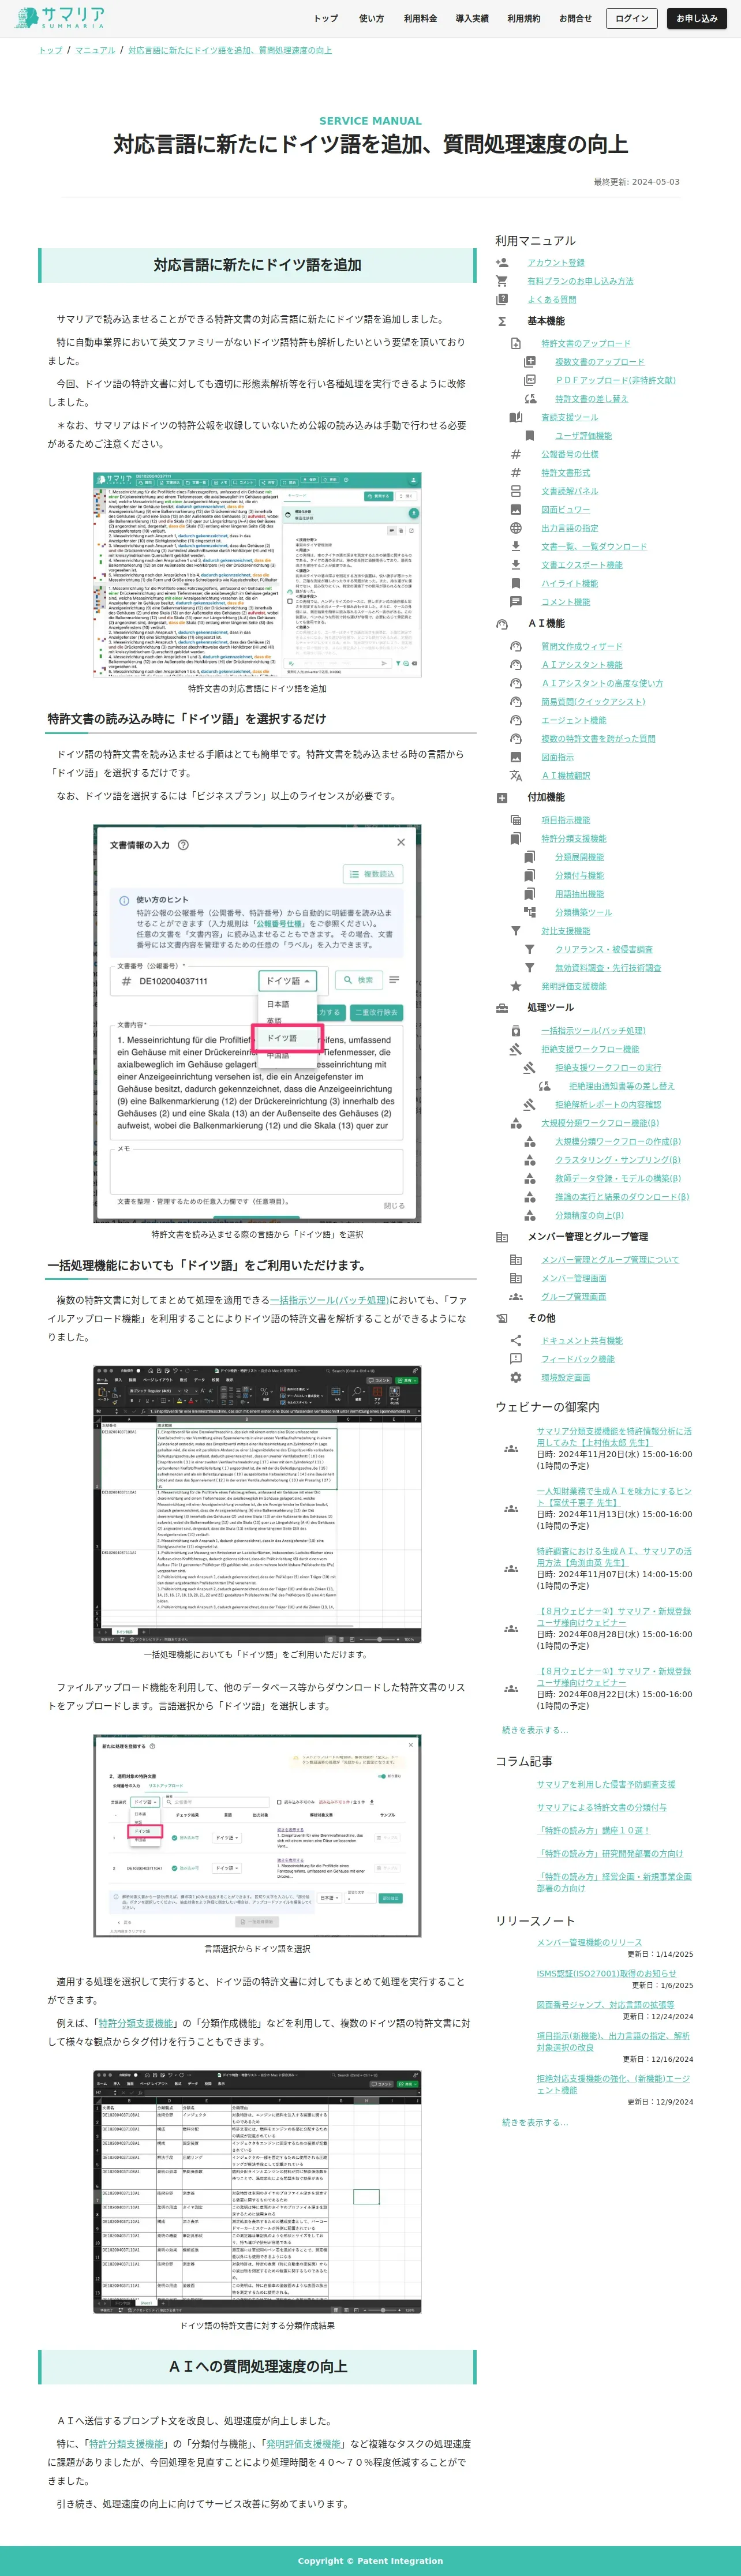This screenshot has height=2576, width=741.
Task: Click the group icon beside グループ管理画面
Action: click(516, 1297)
